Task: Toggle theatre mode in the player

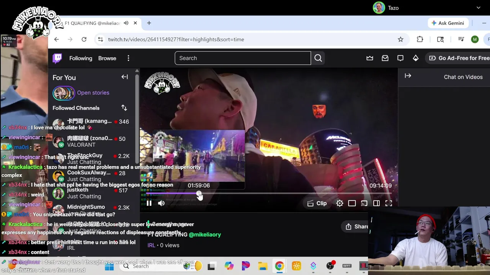Action: coord(352,204)
